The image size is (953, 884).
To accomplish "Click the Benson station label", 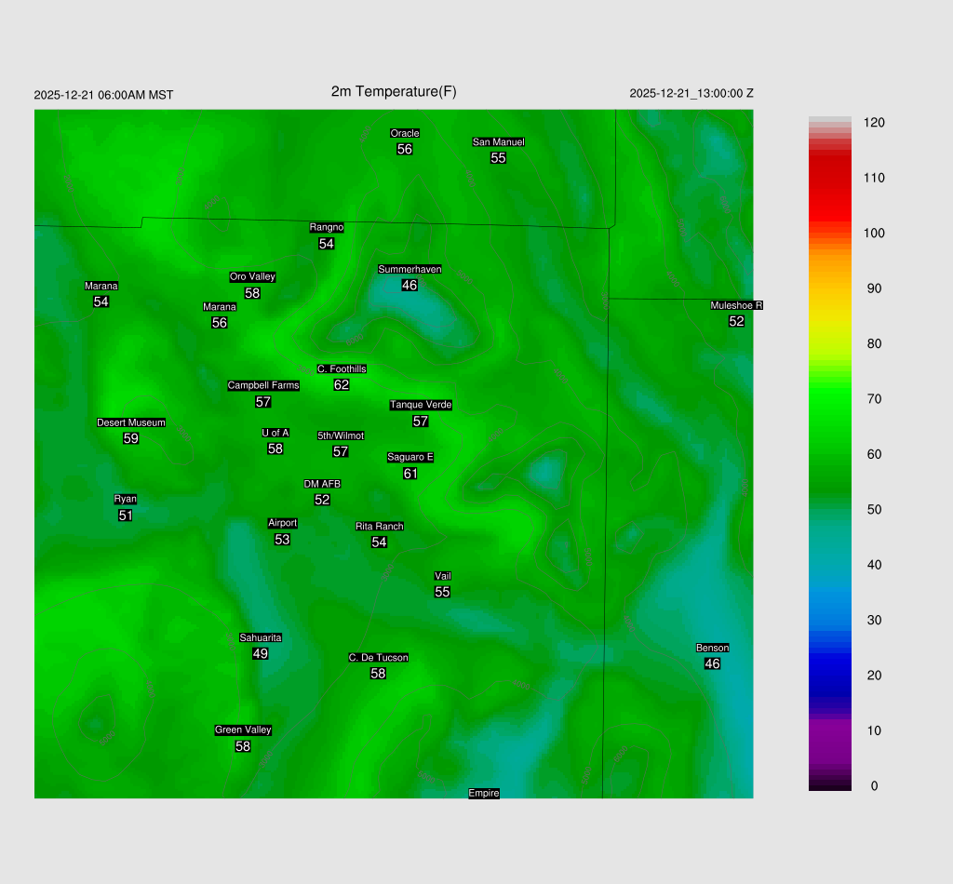I will [712, 649].
